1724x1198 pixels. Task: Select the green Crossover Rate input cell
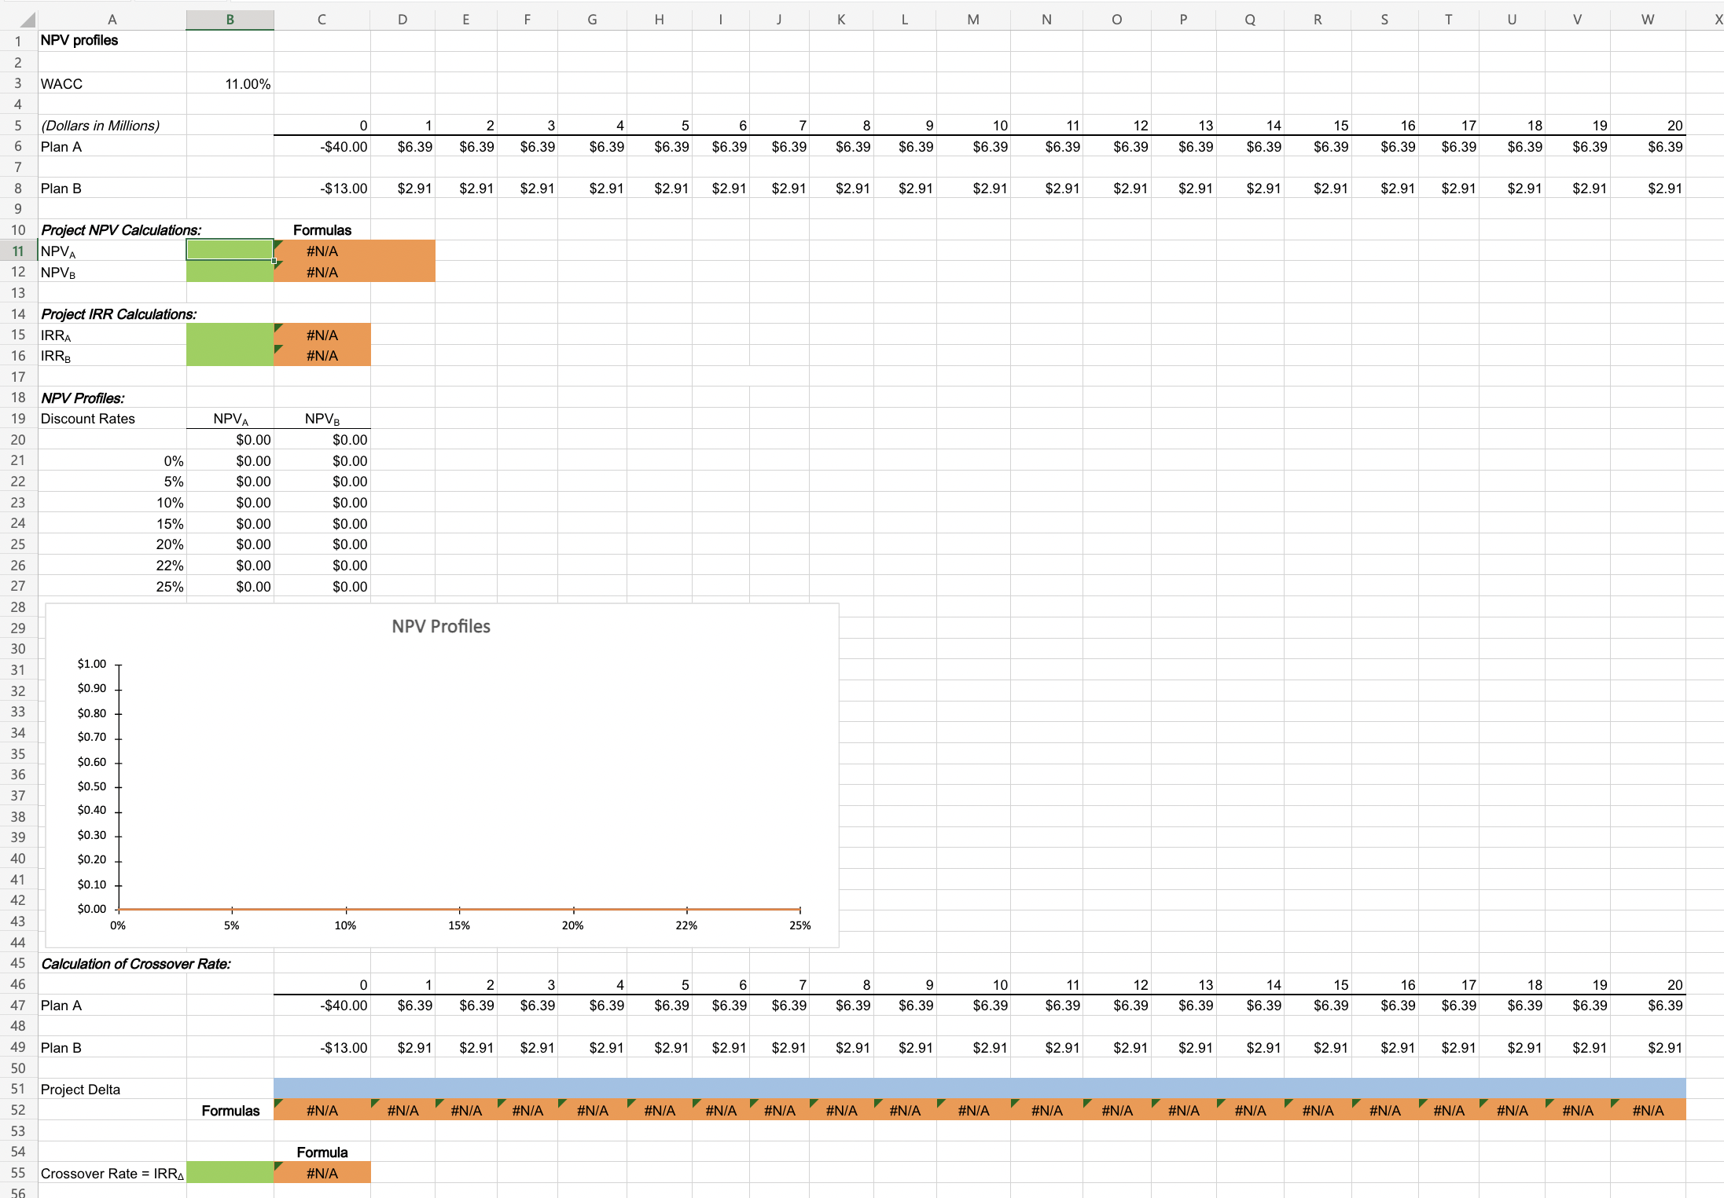click(x=229, y=1172)
